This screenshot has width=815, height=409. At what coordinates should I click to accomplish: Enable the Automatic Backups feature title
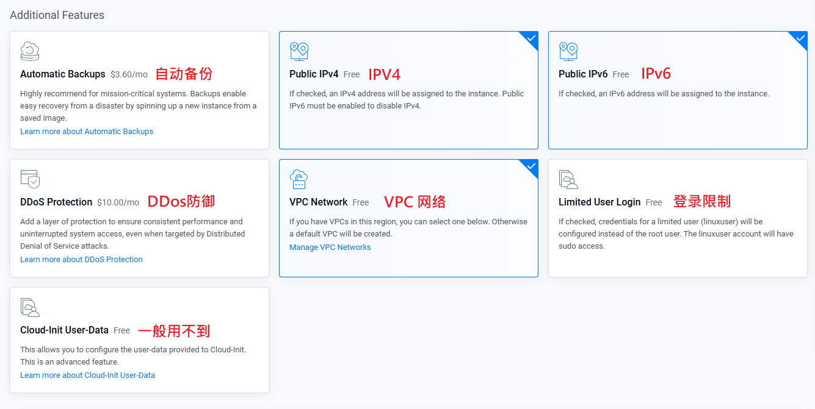click(63, 74)
